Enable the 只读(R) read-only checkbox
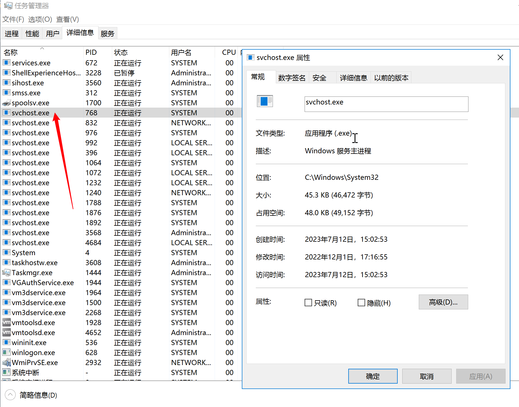This screenshot has height=407, width=519. [x=308, y=303]
